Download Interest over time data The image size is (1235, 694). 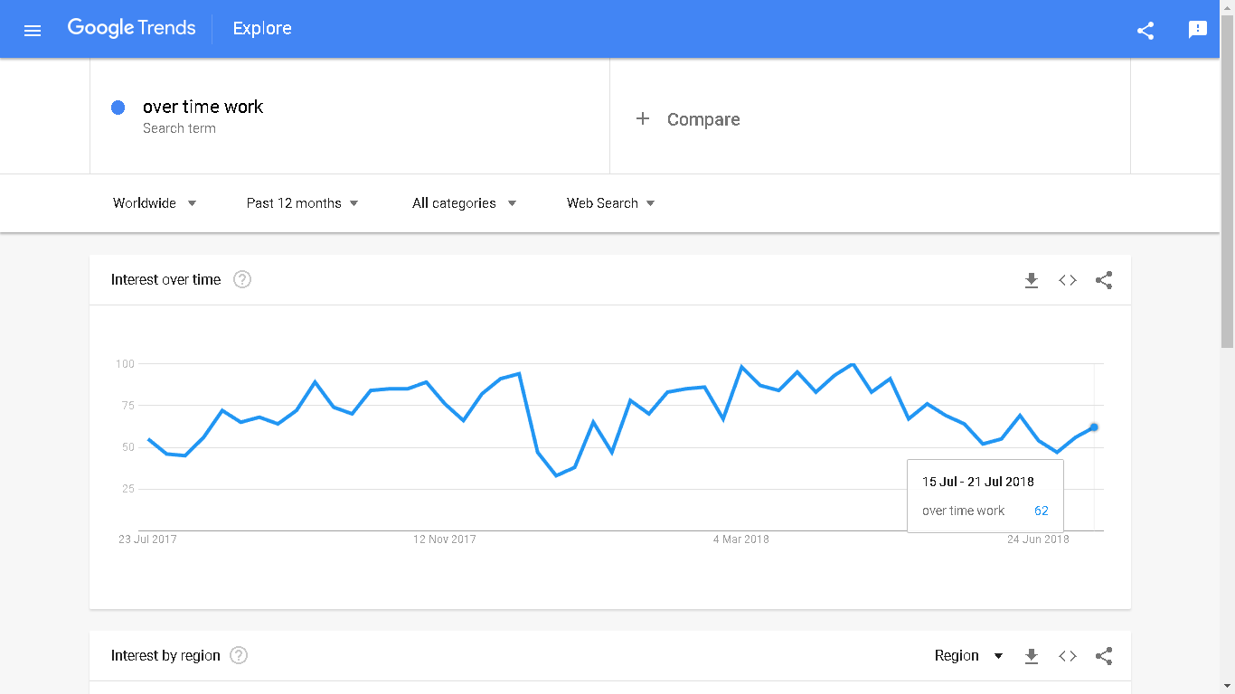(1032, 280)
